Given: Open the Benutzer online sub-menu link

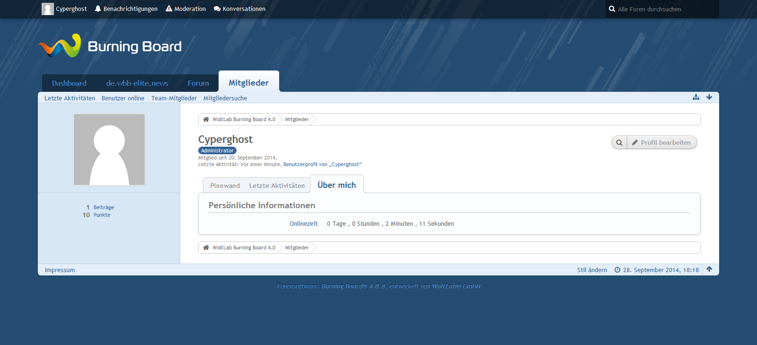Looking at the screenshot, I should [x=123, y=98].
